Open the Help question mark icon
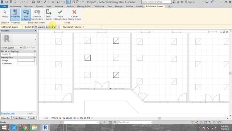The width and height of the screenshot is (232, 131). click(213, 2)
